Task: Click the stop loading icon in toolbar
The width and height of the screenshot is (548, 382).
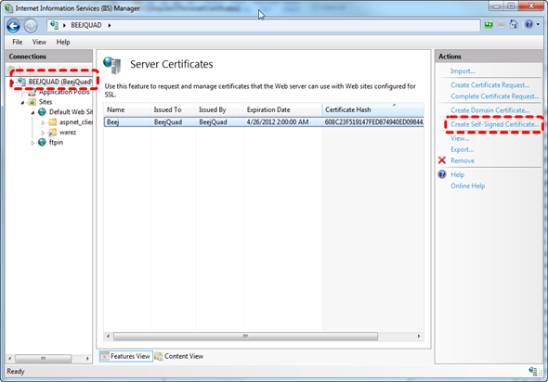Action: pyautogui.click(x=502, y=24)
